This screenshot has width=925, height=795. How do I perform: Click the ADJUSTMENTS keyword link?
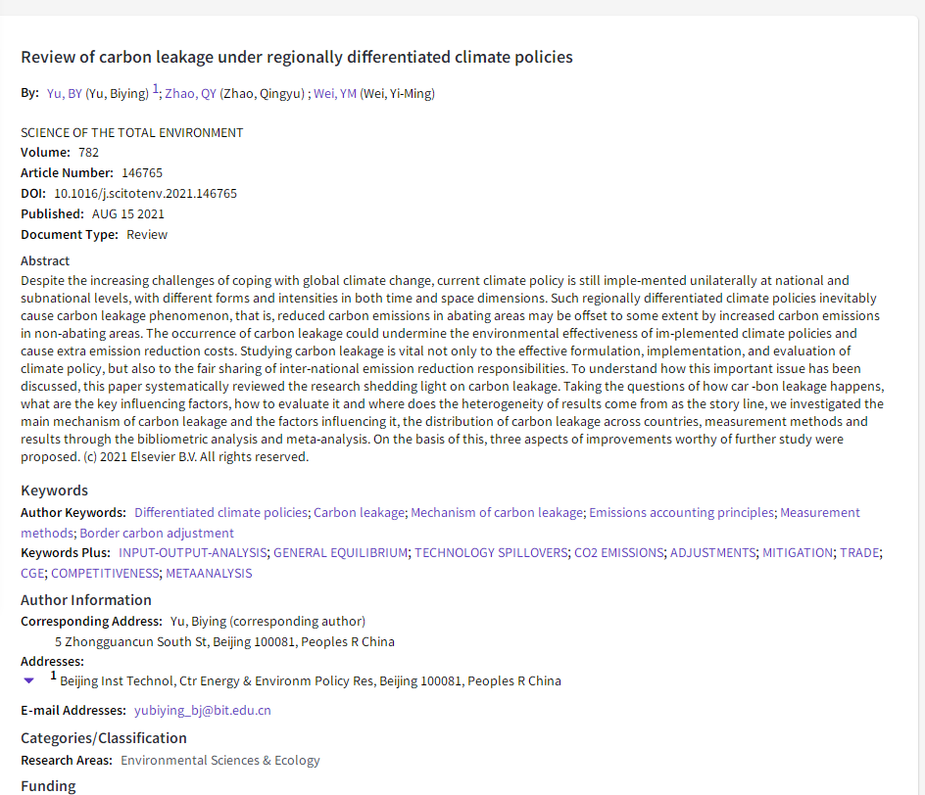coord(712,553)
